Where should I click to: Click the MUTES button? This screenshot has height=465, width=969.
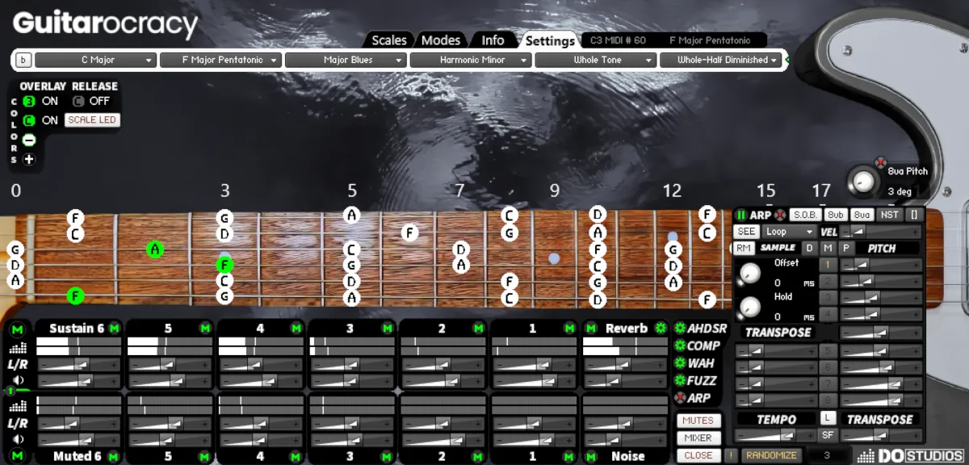coord(698,420)
